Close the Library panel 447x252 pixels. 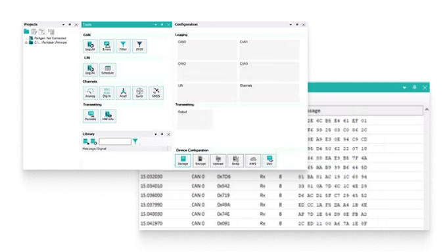(168, 134)
